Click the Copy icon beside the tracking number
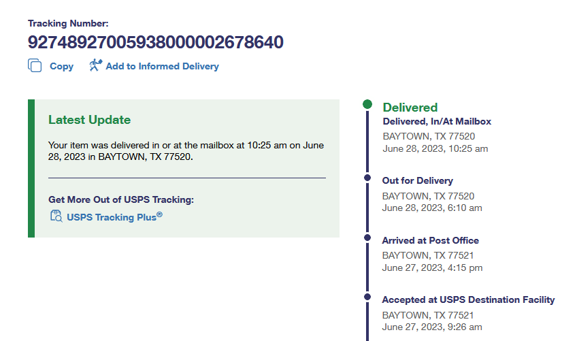The width and height of the screenshot is (577, 341). coord(35,66)
